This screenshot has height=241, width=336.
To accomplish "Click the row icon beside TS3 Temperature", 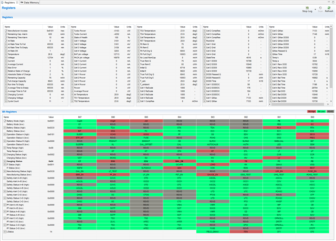I will (x=139, y=31).
